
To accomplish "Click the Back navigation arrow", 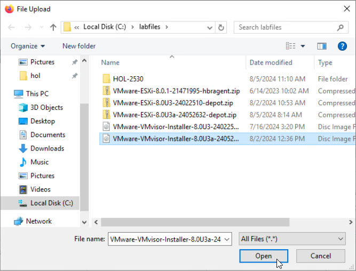I will (x=11, y=27).
